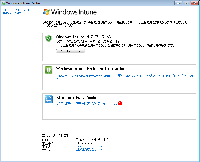Screen dimensions: 200x162
Task: Click the Microsoft Easy Assist heading
Action: click(77, 98)
